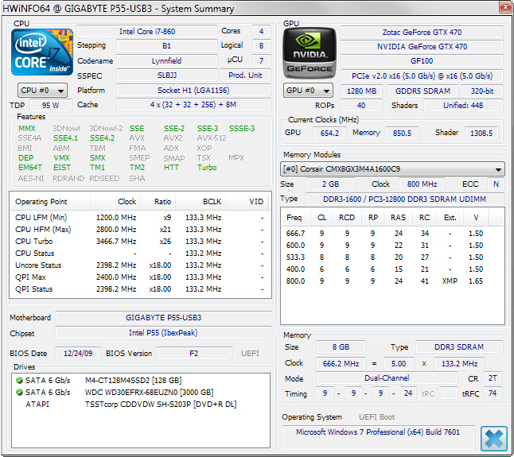Click the GIGABYTE P55-USB3 motherboard field
This screenshot has height=457, width=514.
pos(163,318)
